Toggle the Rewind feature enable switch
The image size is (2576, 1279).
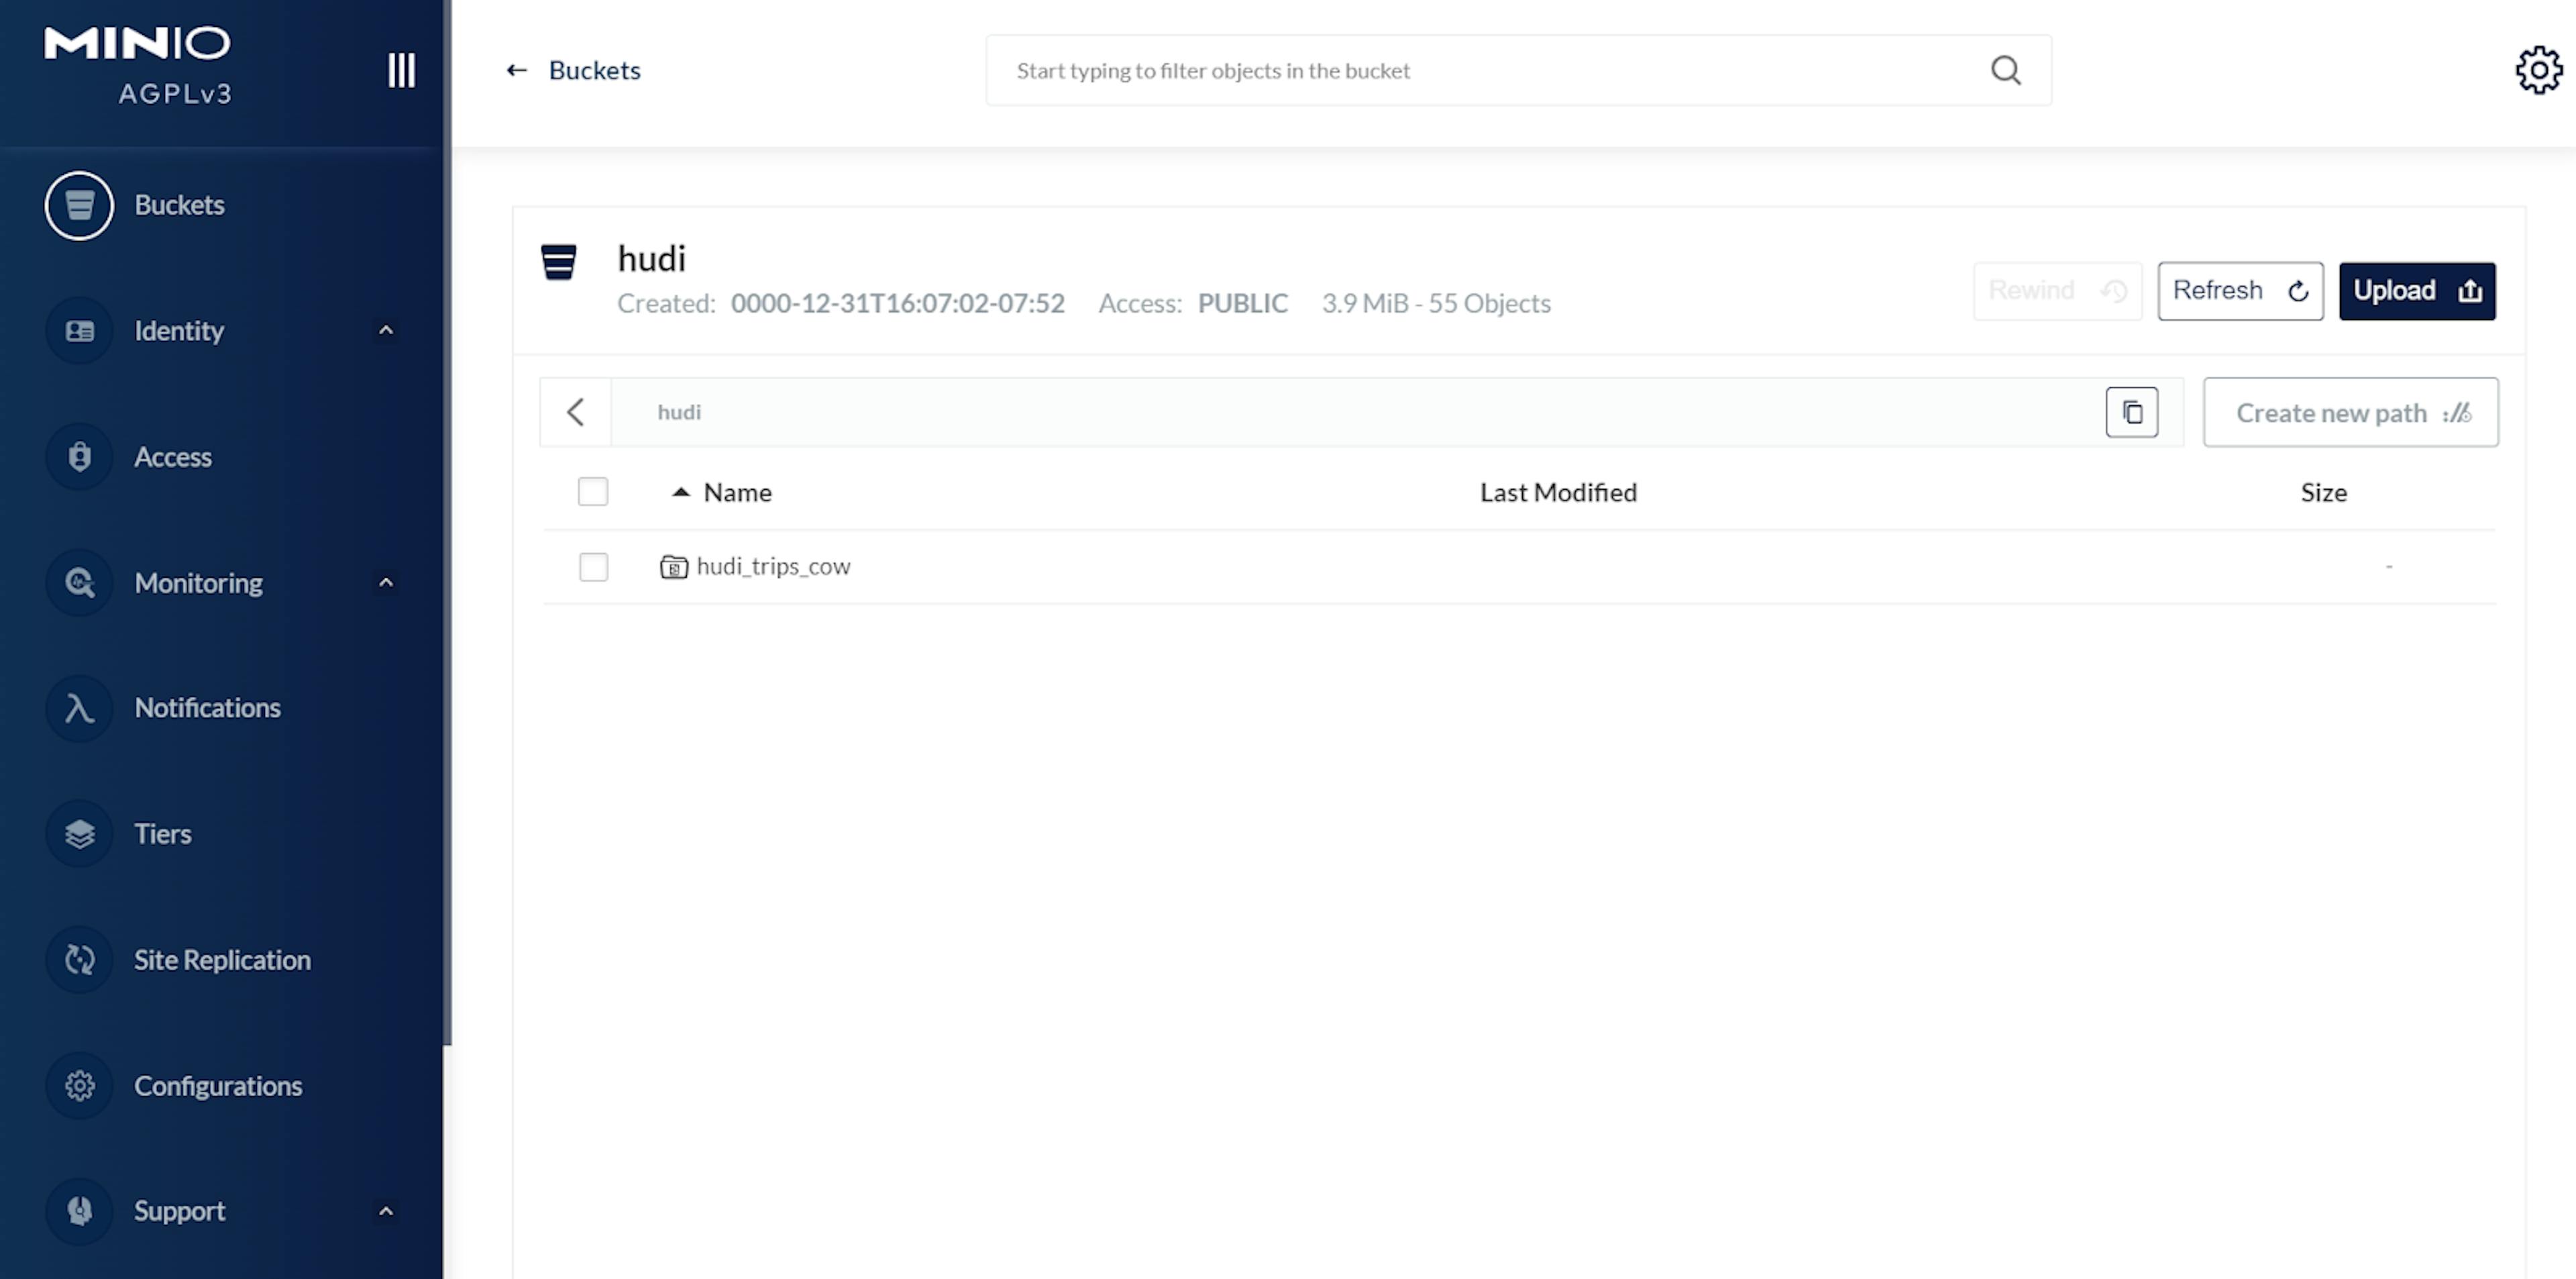[2057, 289]
